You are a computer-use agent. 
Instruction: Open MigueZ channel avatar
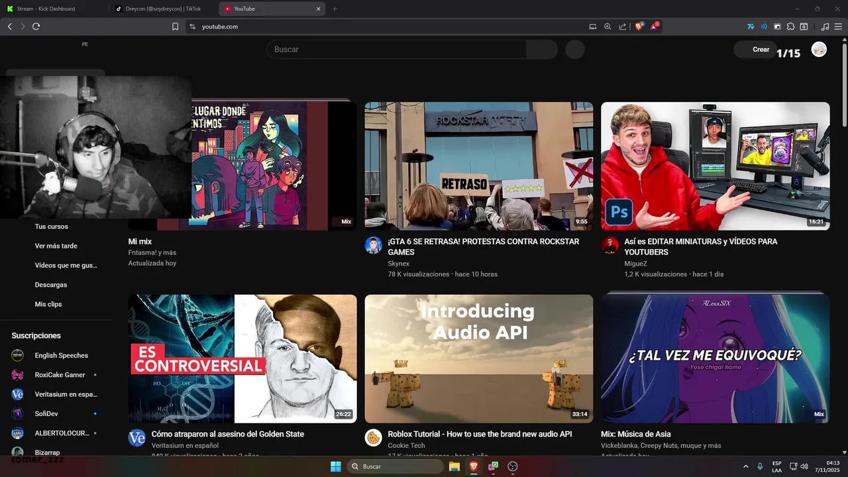[x=609, y=245]
